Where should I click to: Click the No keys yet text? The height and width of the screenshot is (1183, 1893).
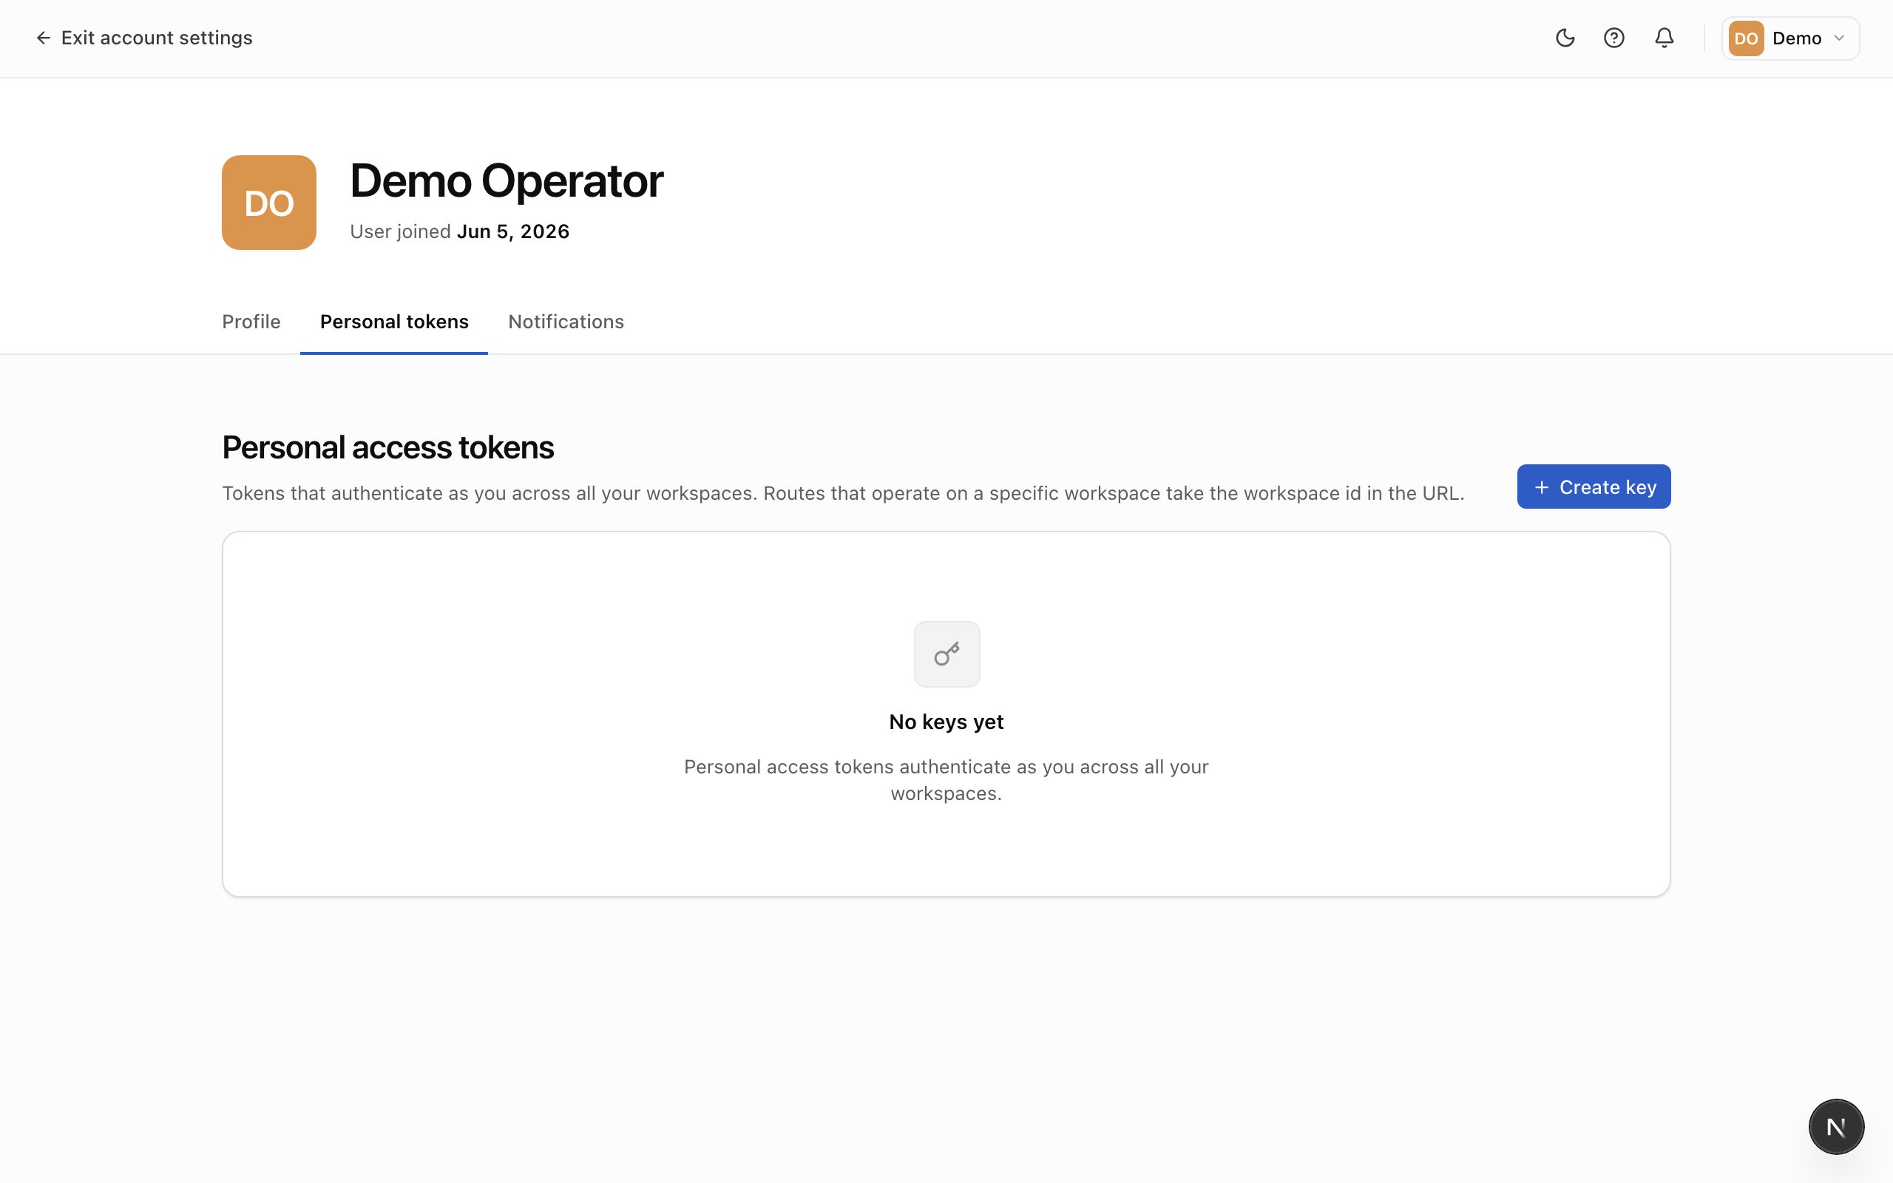pyautogui.click(x=946, y=722)
